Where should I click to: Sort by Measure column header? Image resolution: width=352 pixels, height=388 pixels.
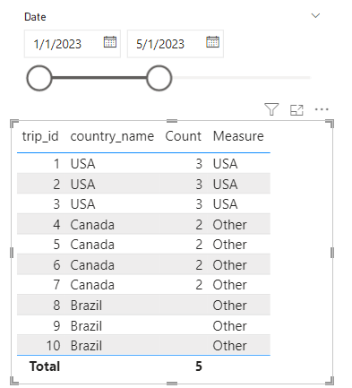(x=238, y=136)
